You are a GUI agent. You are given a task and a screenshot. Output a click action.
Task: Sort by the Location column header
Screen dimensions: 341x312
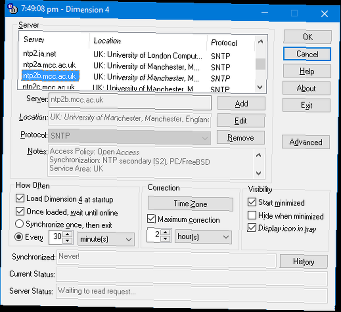pos(148,41)
